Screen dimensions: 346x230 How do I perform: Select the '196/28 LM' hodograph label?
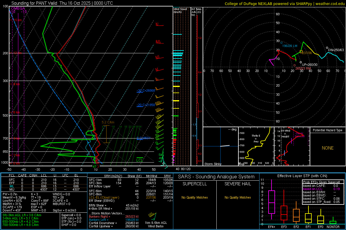pyautogui.click(x=290, y=46)
